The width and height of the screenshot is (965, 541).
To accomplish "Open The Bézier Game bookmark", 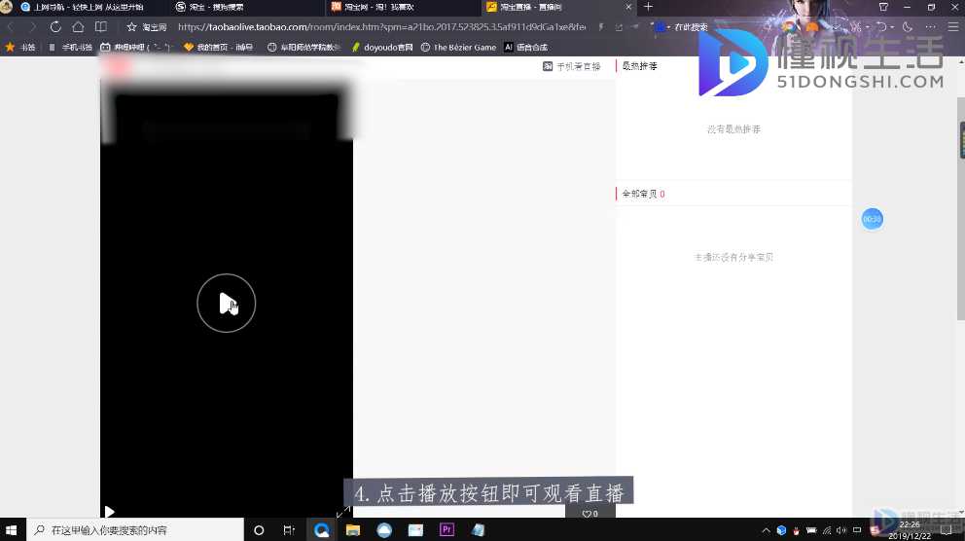I will pos(458,47).
